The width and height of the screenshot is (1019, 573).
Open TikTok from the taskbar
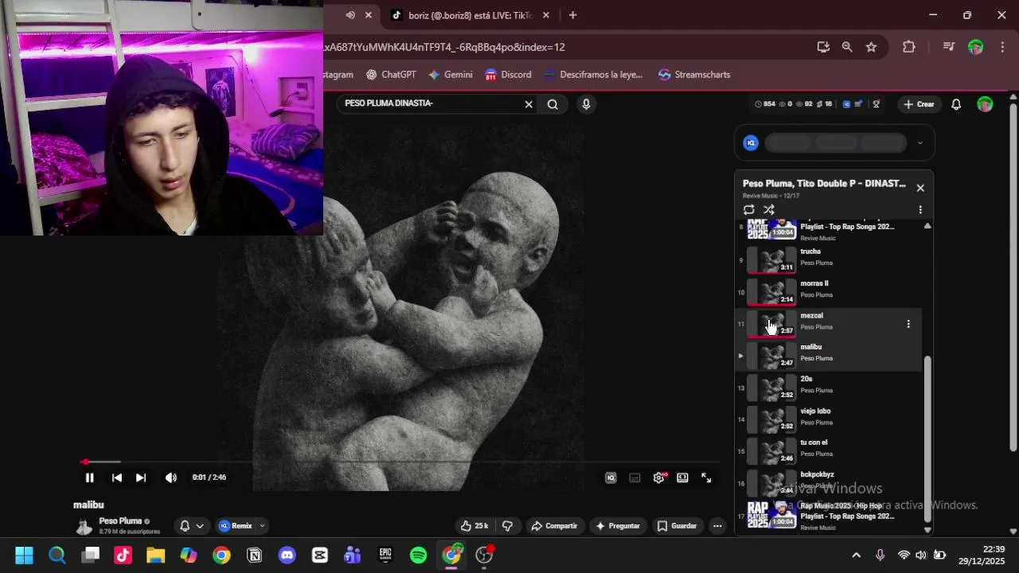pyautogui.click(x=123, y=555)
